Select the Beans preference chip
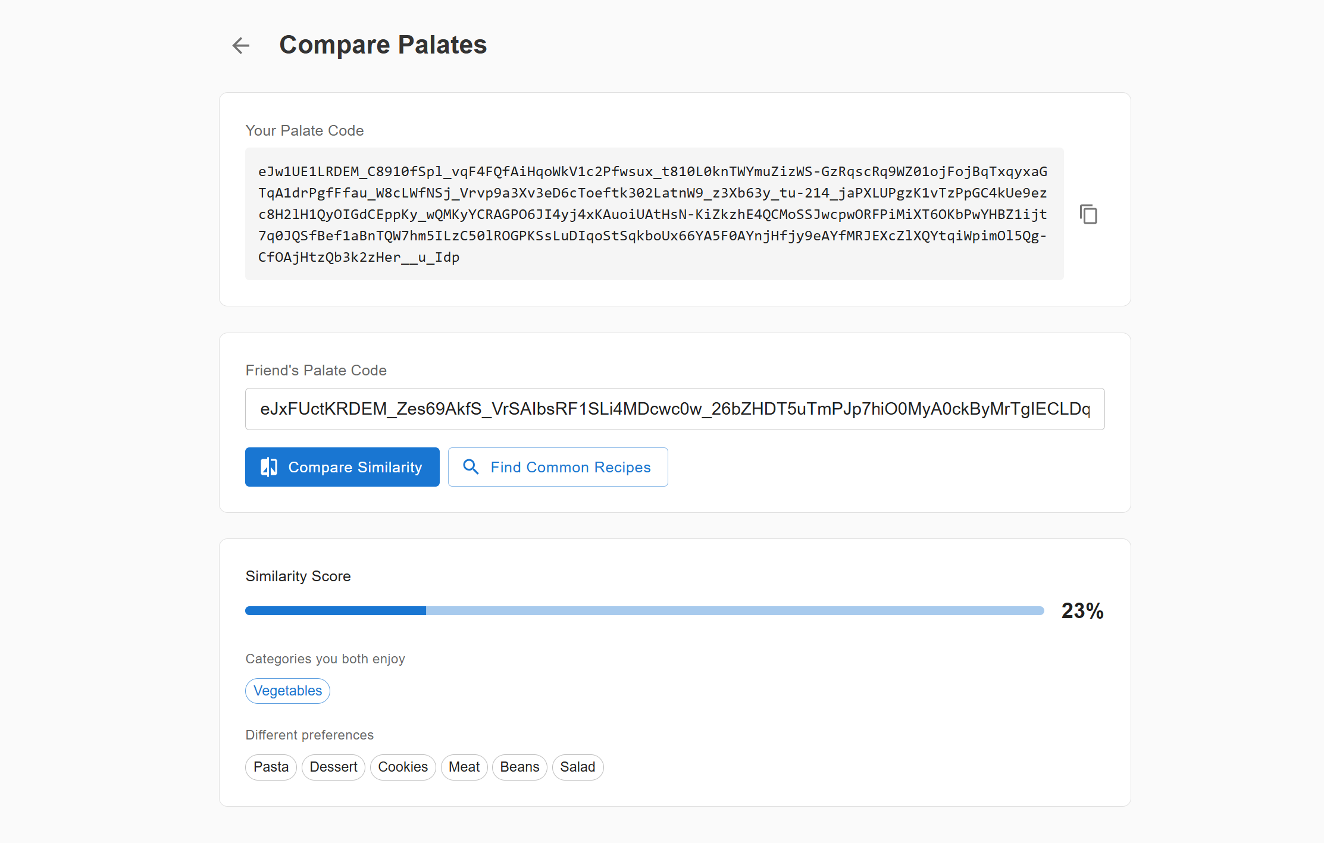 [x=519, y=767]
